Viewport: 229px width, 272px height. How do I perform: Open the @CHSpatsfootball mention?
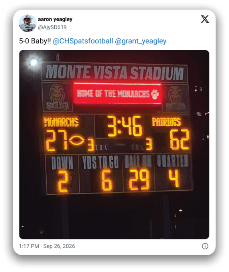[x=83, y=41]
